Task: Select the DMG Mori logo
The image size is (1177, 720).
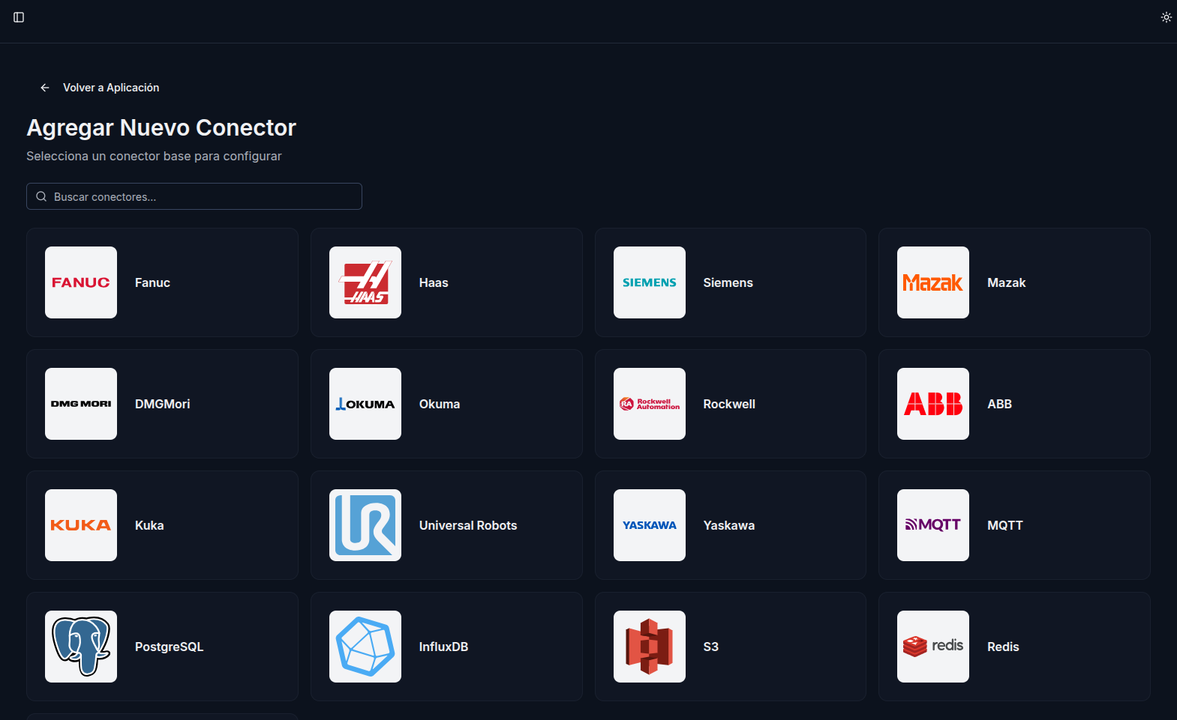Action: pos(81,404)
